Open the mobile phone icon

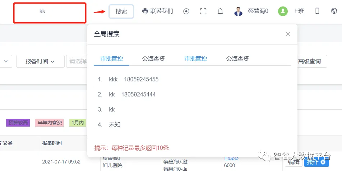click(x=317, y=11)
